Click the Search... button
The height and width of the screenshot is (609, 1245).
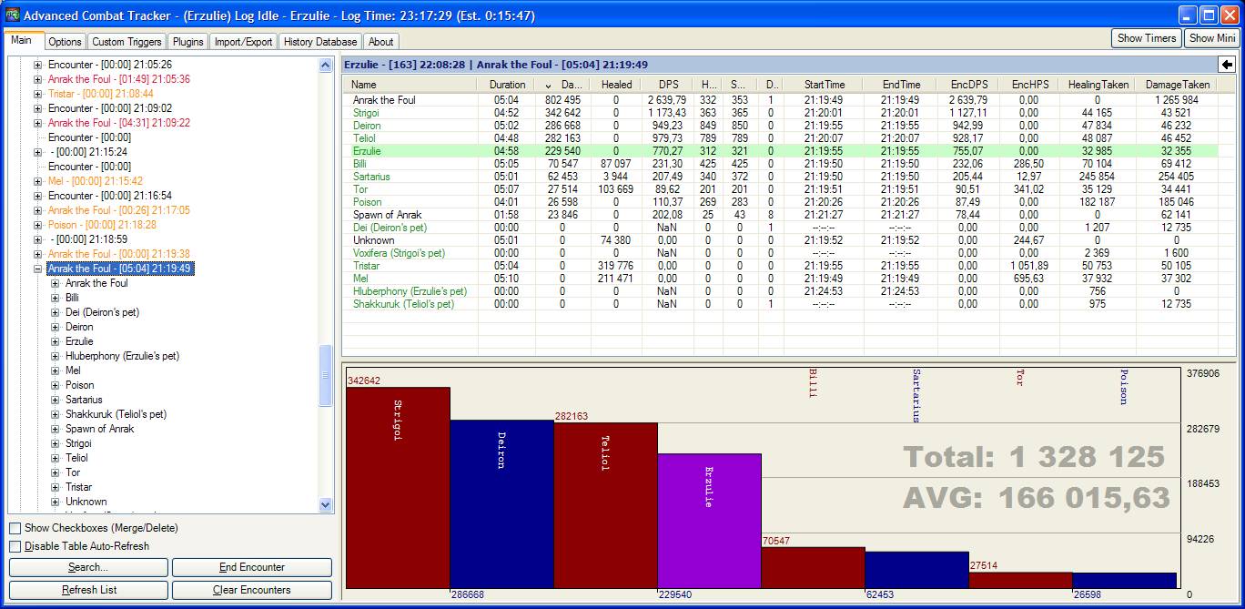click(88, 567)
